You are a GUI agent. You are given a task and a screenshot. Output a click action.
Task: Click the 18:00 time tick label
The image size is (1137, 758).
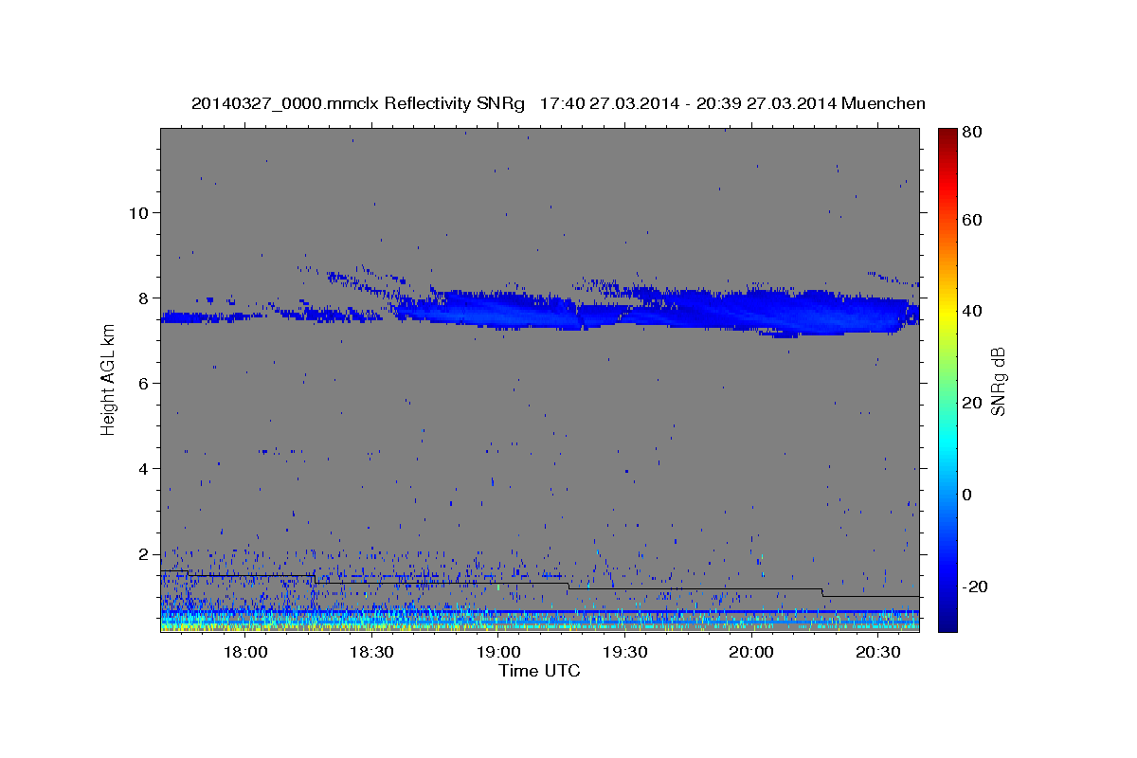point(245,653)
